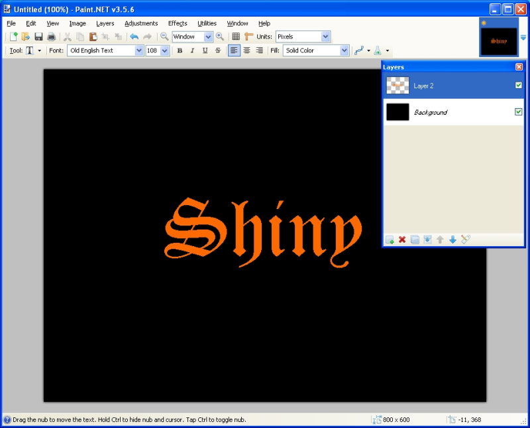Open Layer Properties with the pencil icon

pos(466,240)
